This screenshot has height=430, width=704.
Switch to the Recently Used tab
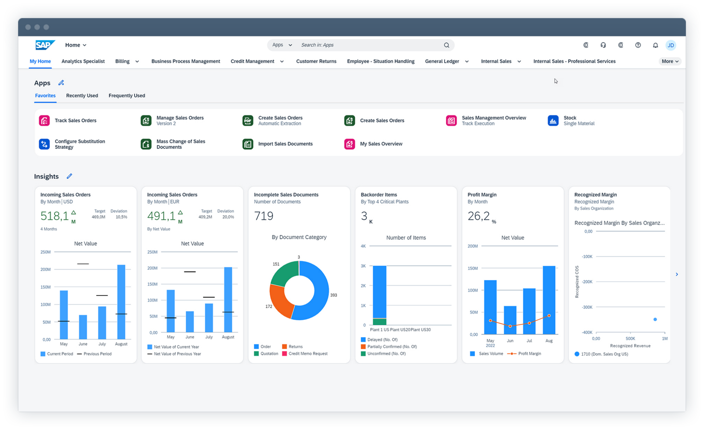(x=82, y=96)
